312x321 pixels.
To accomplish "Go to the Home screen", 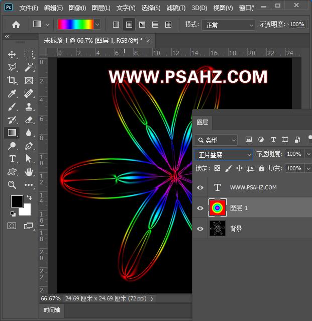I will pyautogui.click(x=16, y=25).
